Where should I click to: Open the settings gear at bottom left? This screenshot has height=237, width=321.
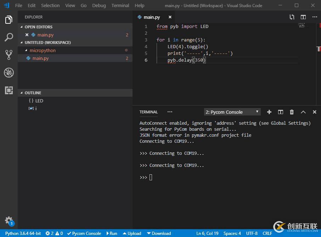(9, 220)
